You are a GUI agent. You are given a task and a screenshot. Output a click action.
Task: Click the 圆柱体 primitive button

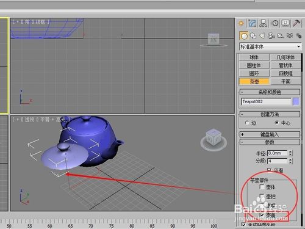pyautogui.click(x=254, y=65)
